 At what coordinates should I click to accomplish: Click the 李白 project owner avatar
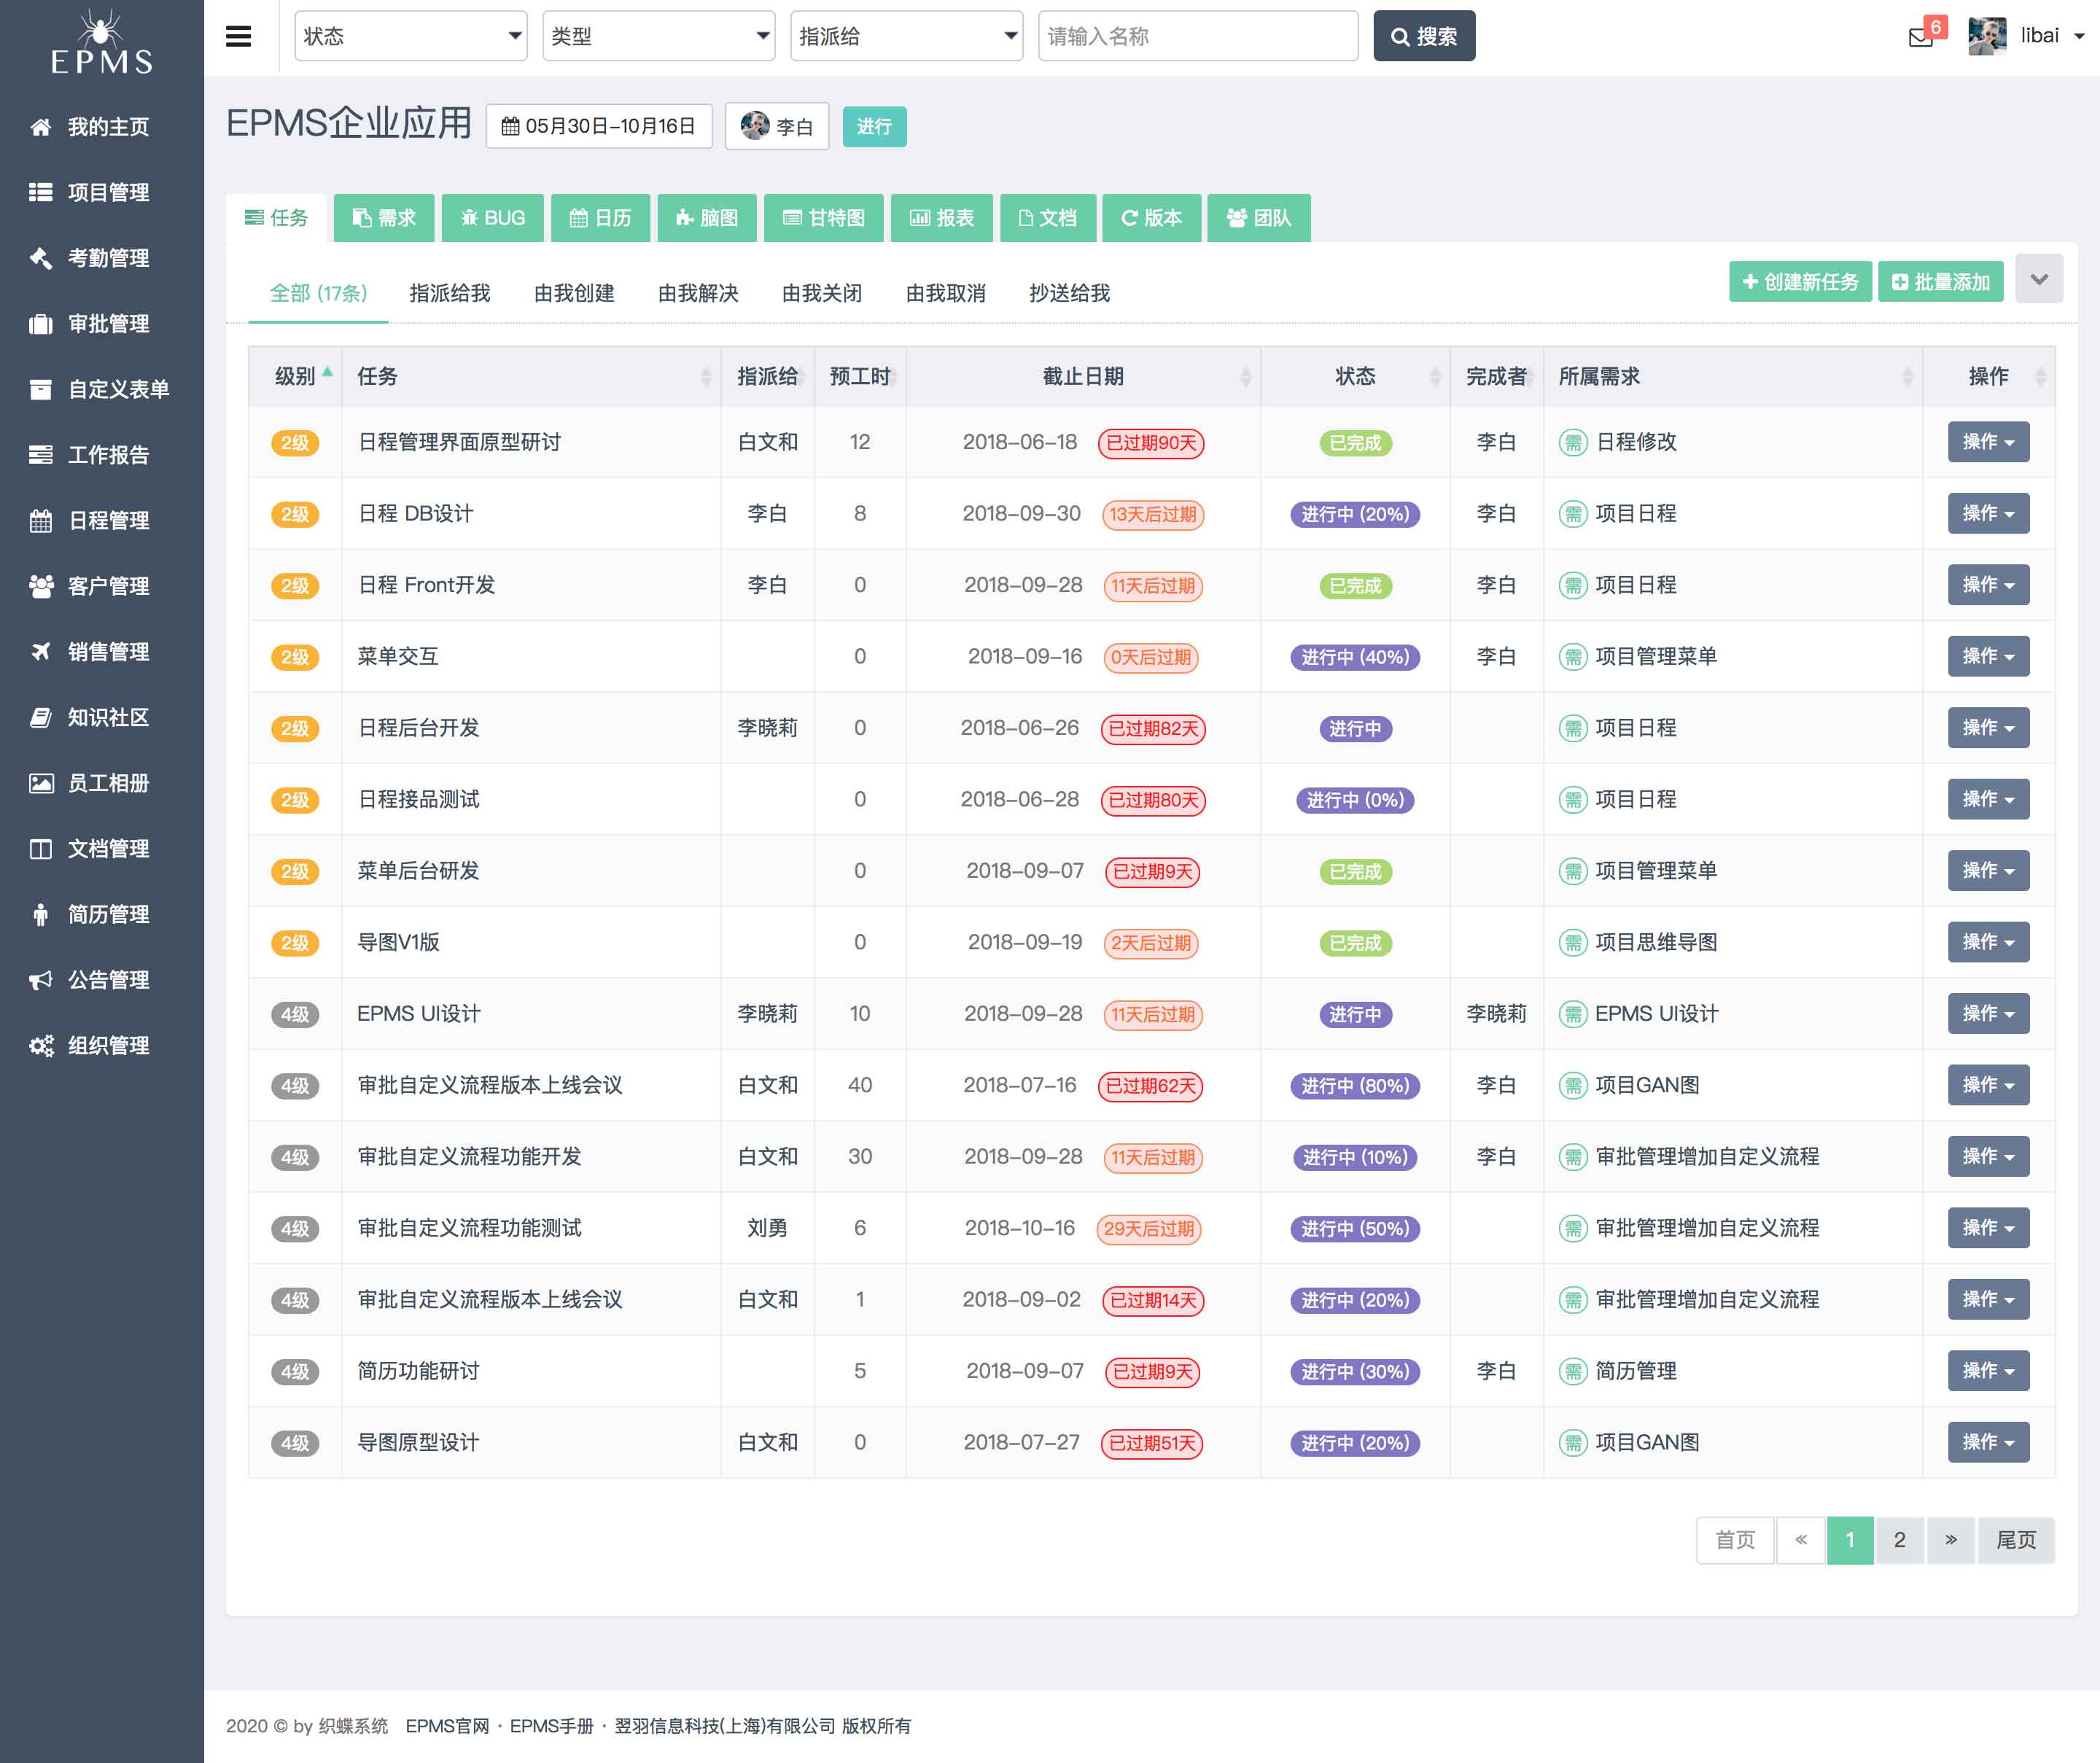(754, 126)
